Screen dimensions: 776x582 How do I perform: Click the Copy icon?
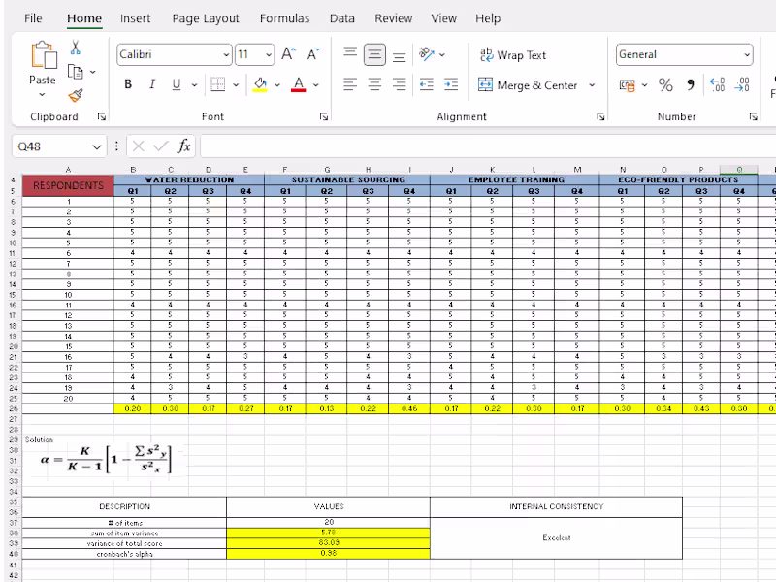pos(76,72)
